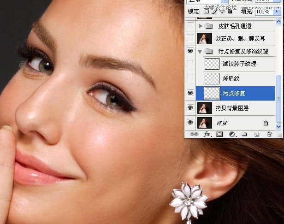Create a new layer with page icon
This screenshot has height=224, width=284.
point(257,134)
